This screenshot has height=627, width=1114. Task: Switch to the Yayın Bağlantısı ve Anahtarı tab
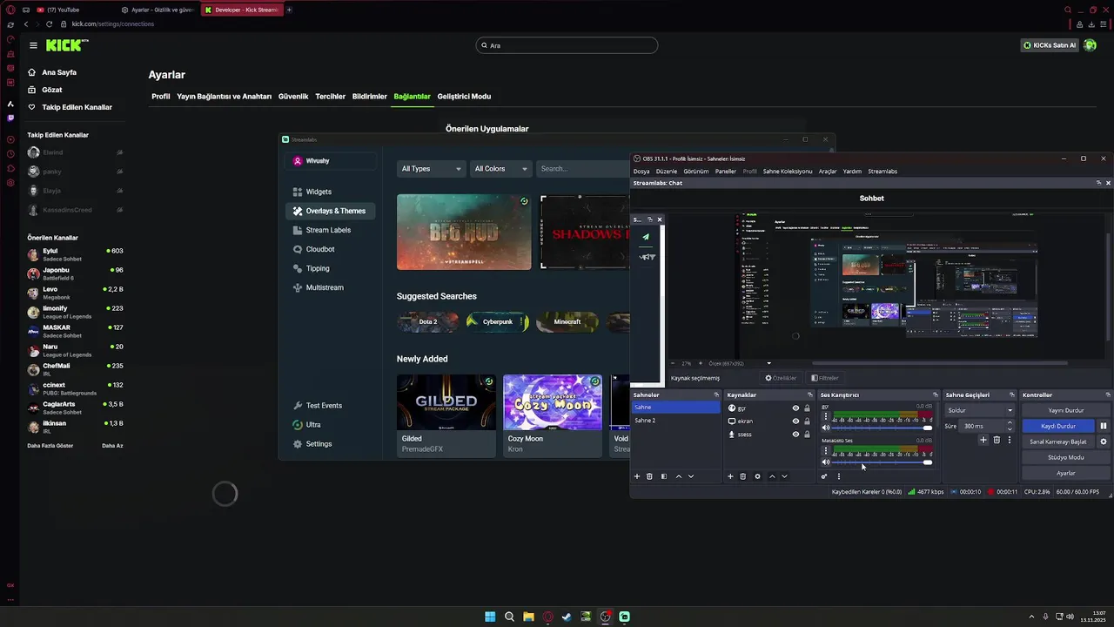(x=224, y=97)
